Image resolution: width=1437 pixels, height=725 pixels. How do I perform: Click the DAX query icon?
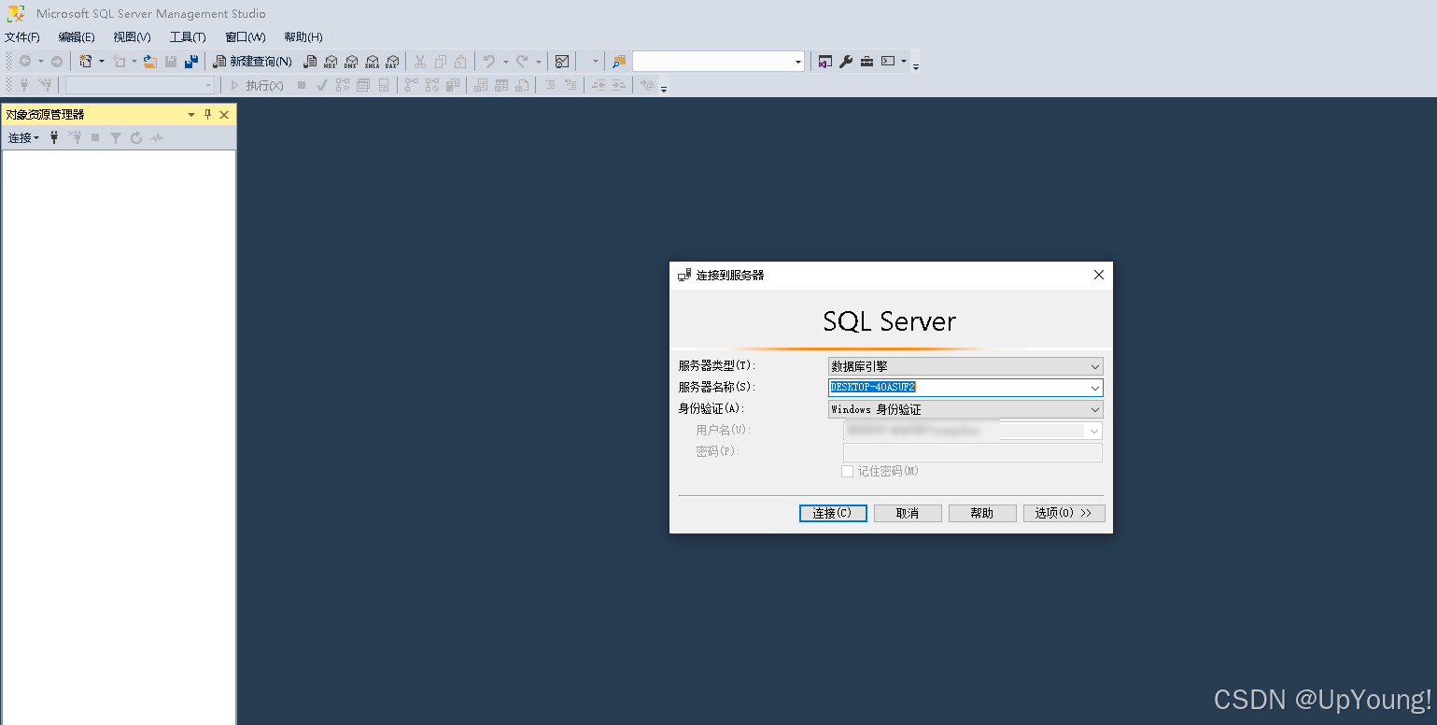(392, 62)
